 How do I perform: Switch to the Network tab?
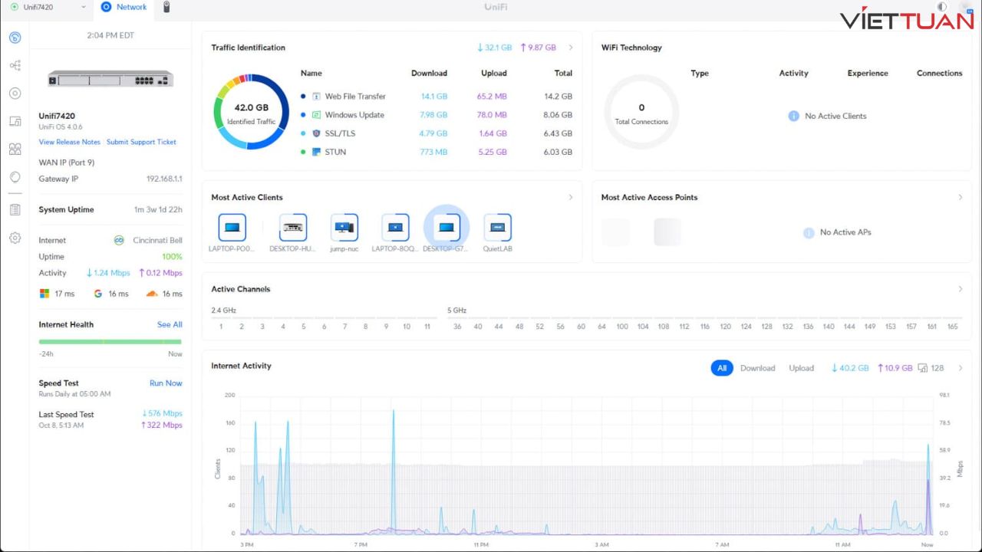tap(124, 7)
